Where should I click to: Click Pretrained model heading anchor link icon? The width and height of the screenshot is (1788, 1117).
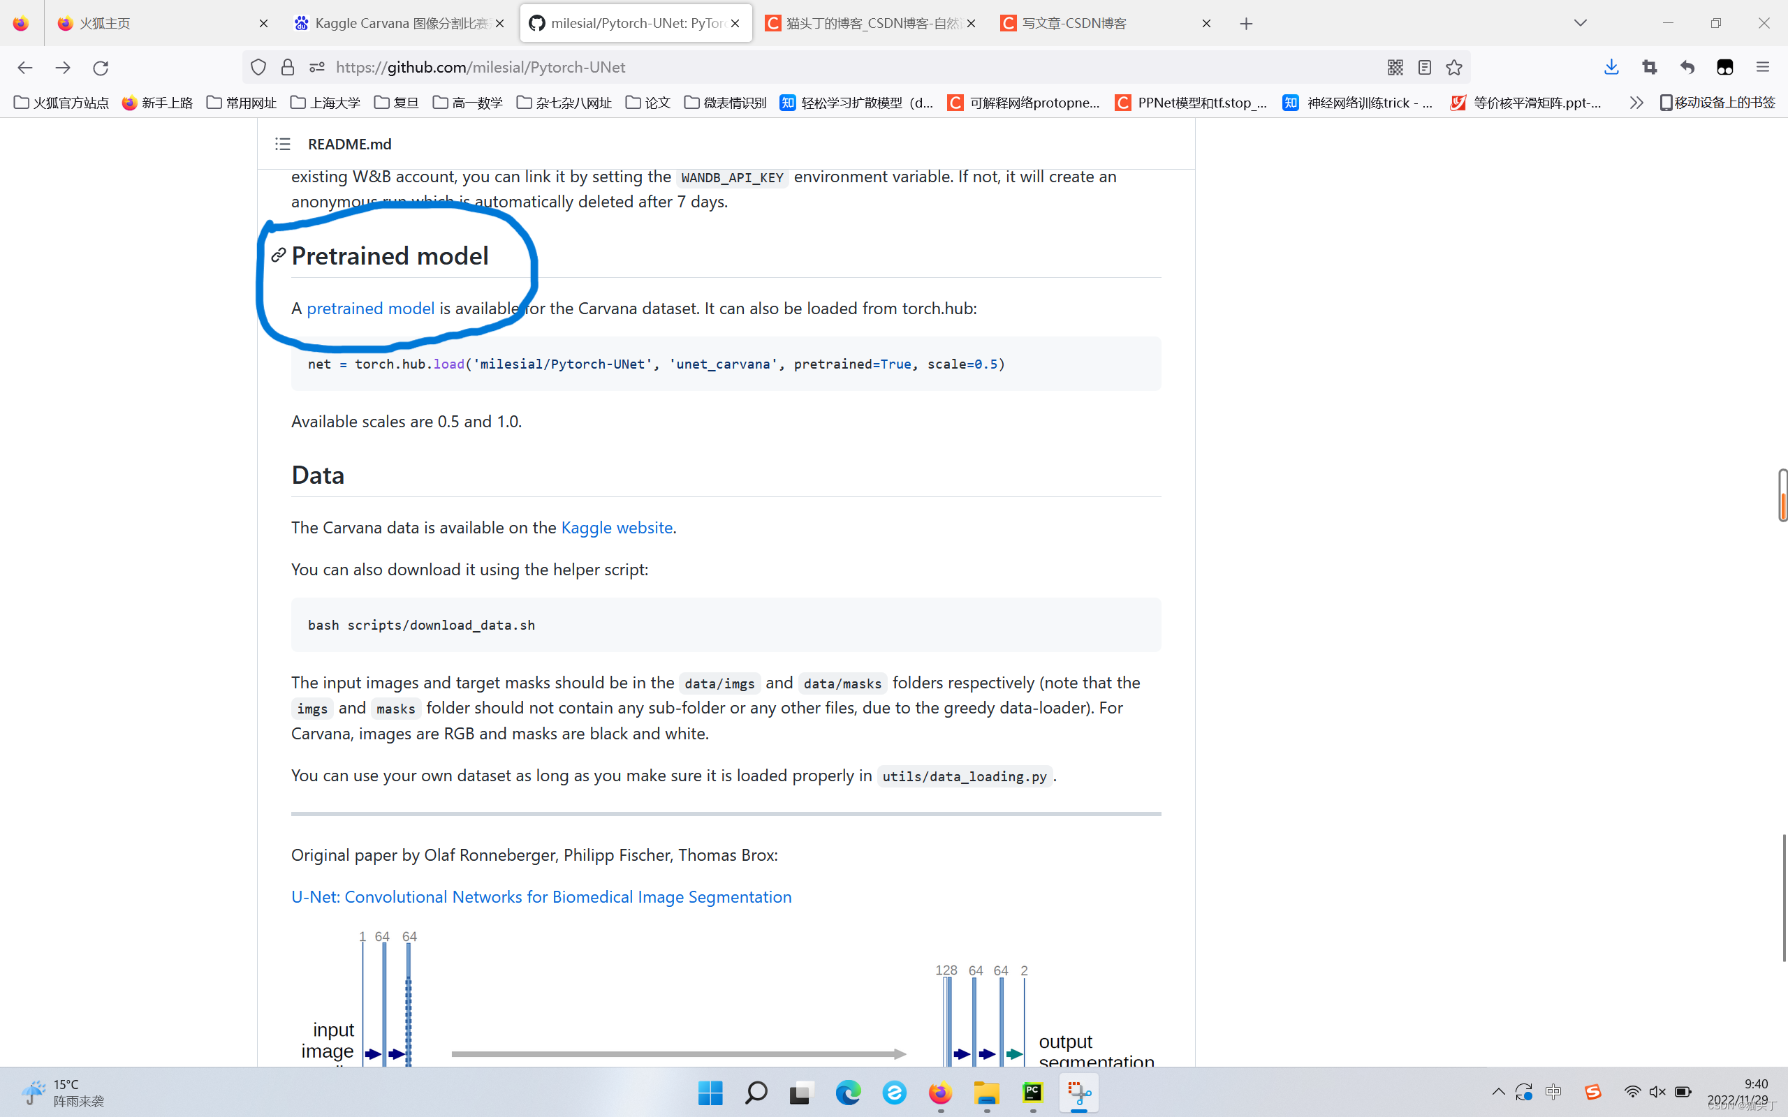point(279,256)
